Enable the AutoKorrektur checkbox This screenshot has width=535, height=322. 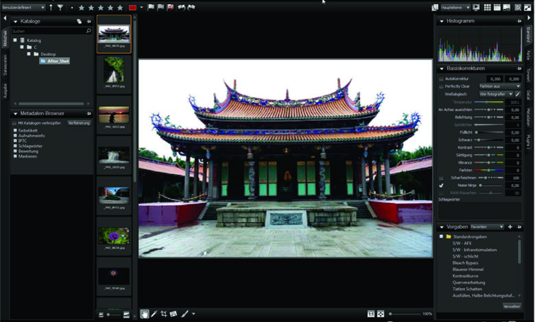(x=441, y=79)
